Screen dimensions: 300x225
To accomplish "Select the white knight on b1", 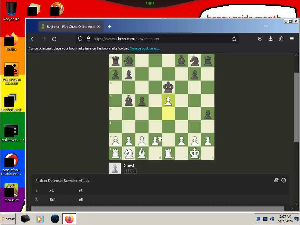I will 129,153.
